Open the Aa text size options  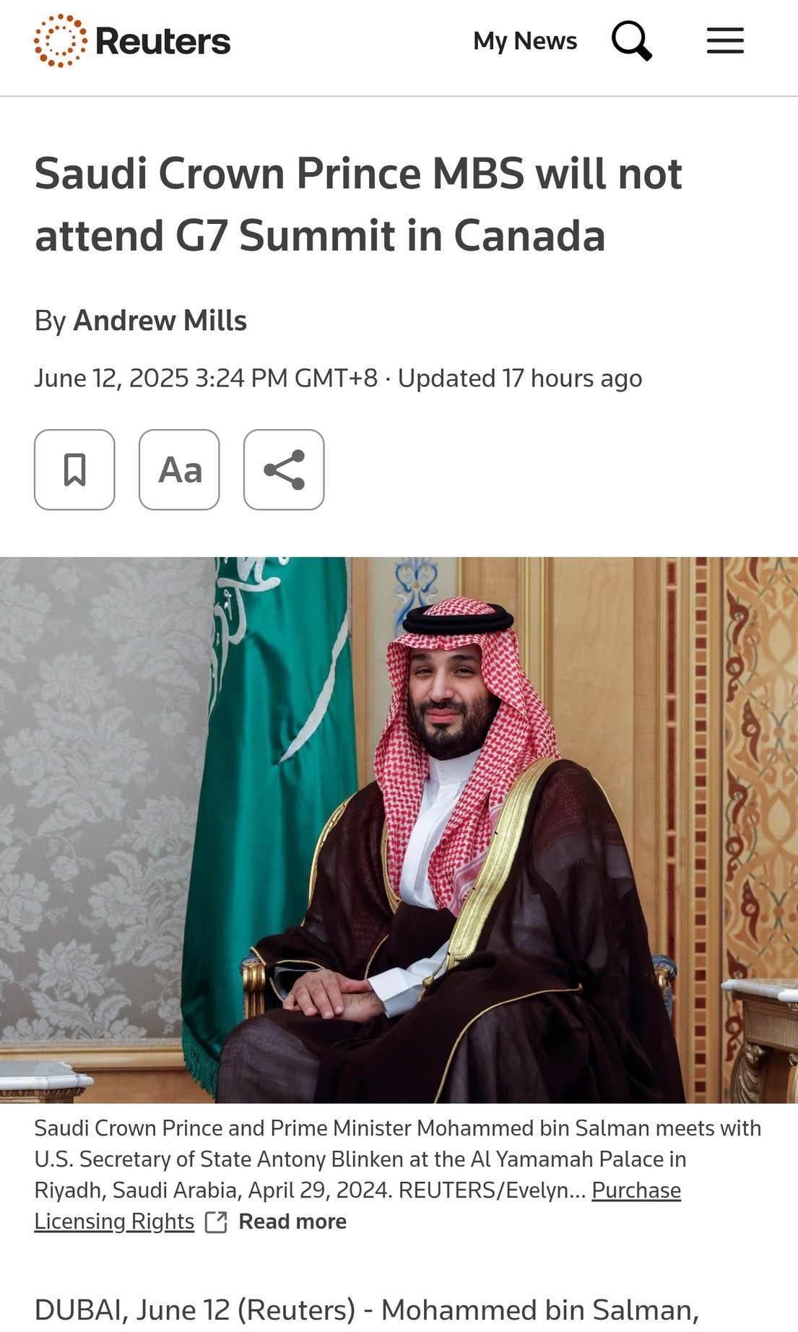(179, 470)
